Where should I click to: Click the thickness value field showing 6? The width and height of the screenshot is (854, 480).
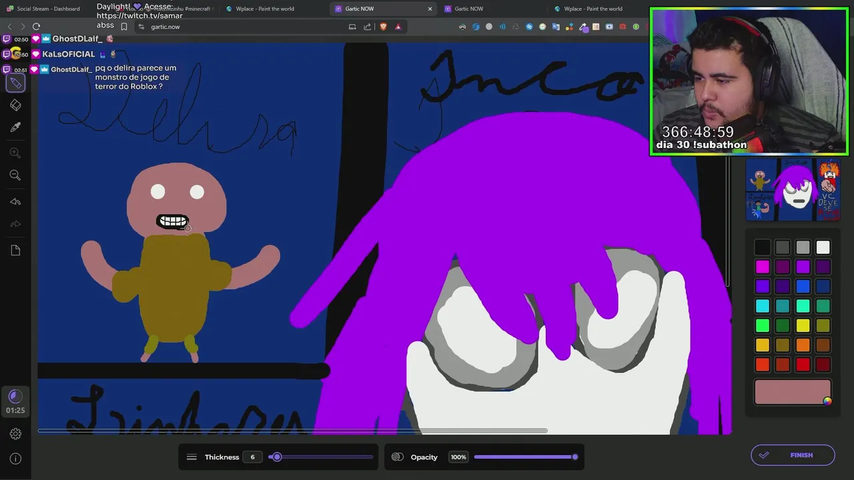click(252, 457)
